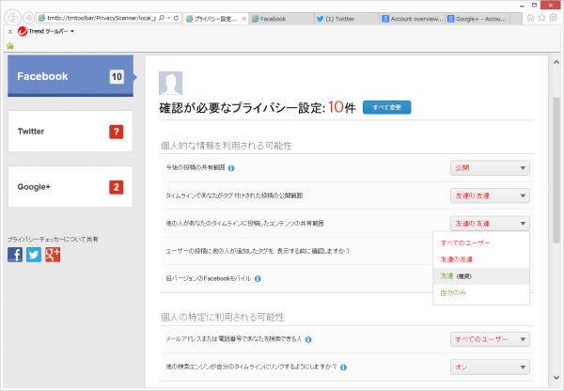
Task: Click the red 2 badge on Google+
Action: tap(117, 187)
